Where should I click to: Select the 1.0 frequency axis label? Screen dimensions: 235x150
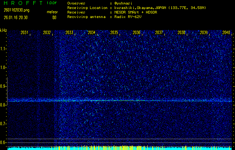click(3, 67)
